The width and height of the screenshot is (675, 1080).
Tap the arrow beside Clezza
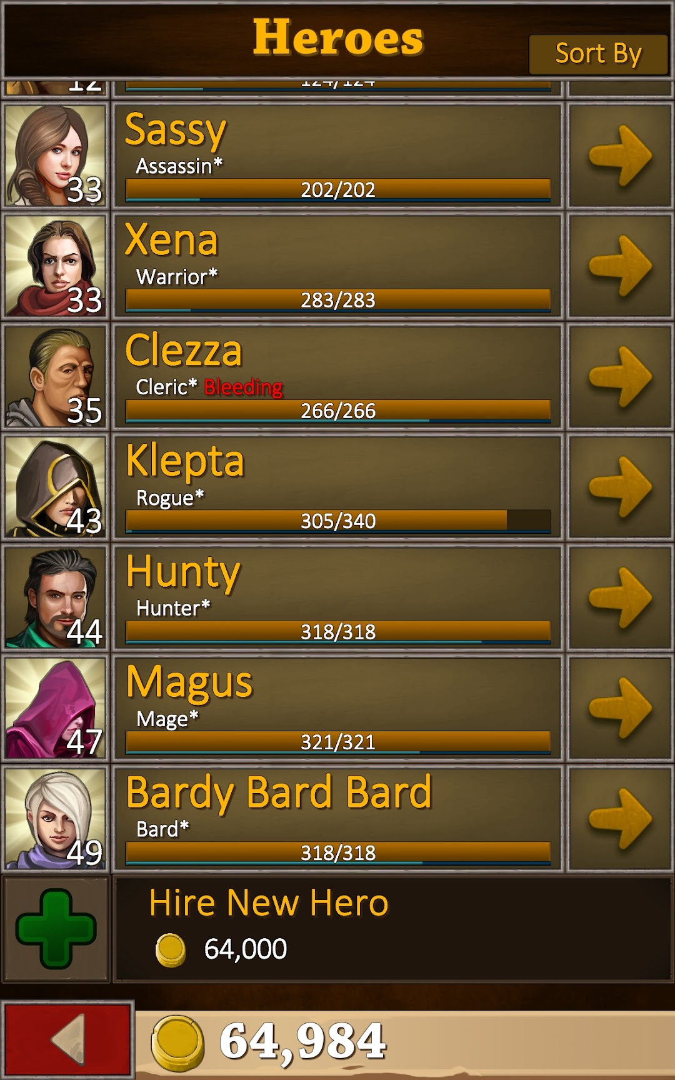pos(620,377)
